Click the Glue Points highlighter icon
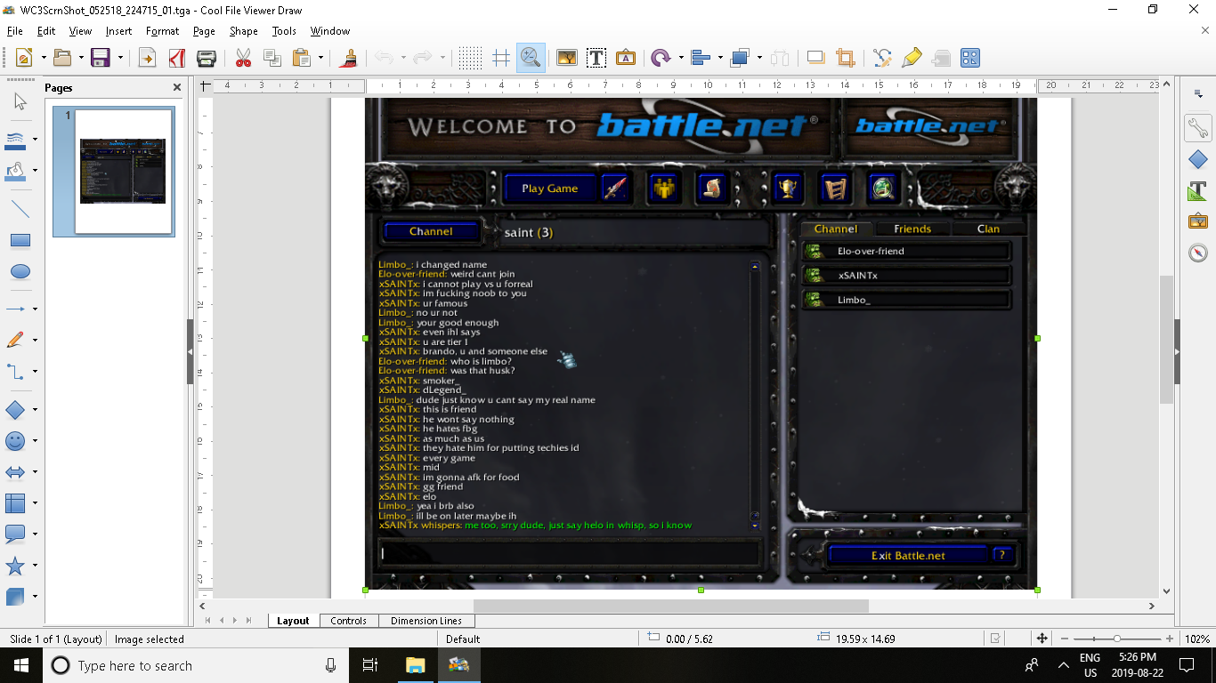Screen dimensions: 1216x683 [912, 58]
